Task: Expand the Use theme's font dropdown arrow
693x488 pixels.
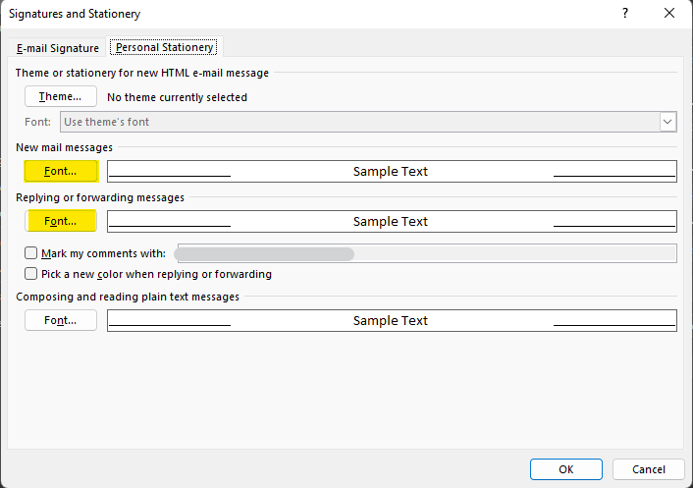Action: tap(667, 122)
